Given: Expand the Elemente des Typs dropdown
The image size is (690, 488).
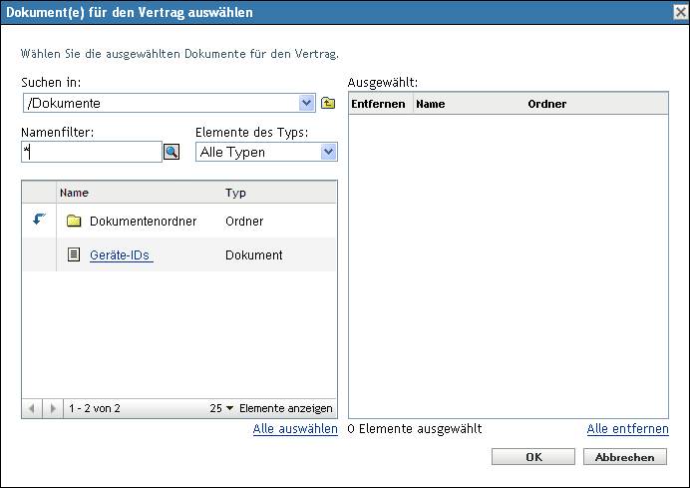Looking at the screenshot, I should pos(328,152).
